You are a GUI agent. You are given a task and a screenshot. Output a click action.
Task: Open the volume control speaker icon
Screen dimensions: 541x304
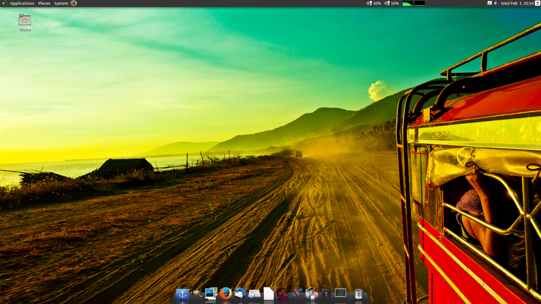pyautogui.click(x=496, y=3)
